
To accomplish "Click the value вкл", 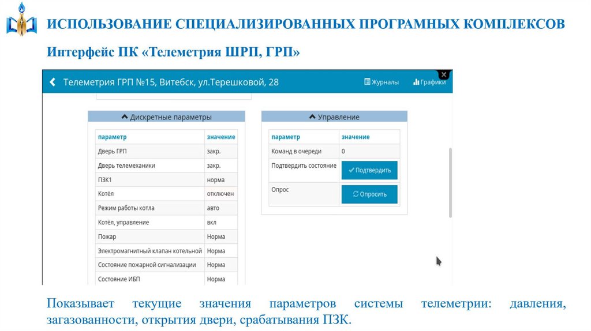I will click(x=211, y=223).
